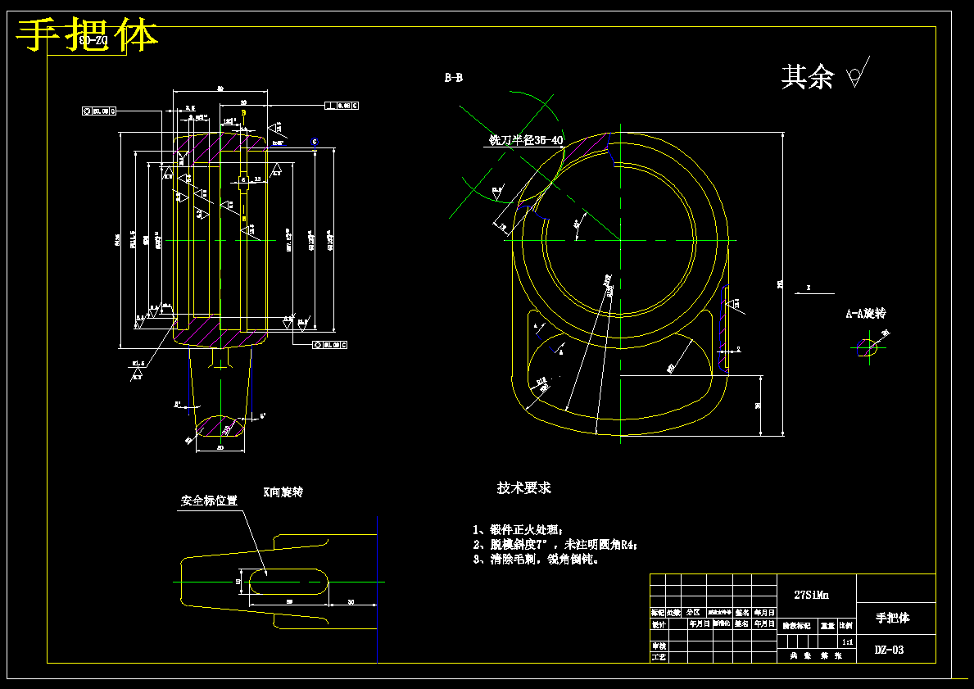Select the '安全标位置' leader note
This screenshot has width=974, height=689.
tap(210, 500)
